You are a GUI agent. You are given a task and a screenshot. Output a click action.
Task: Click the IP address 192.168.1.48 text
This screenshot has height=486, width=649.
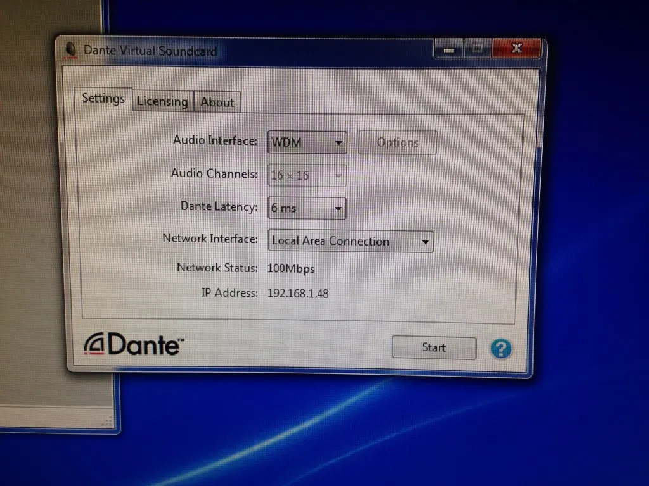pos(298,294)
